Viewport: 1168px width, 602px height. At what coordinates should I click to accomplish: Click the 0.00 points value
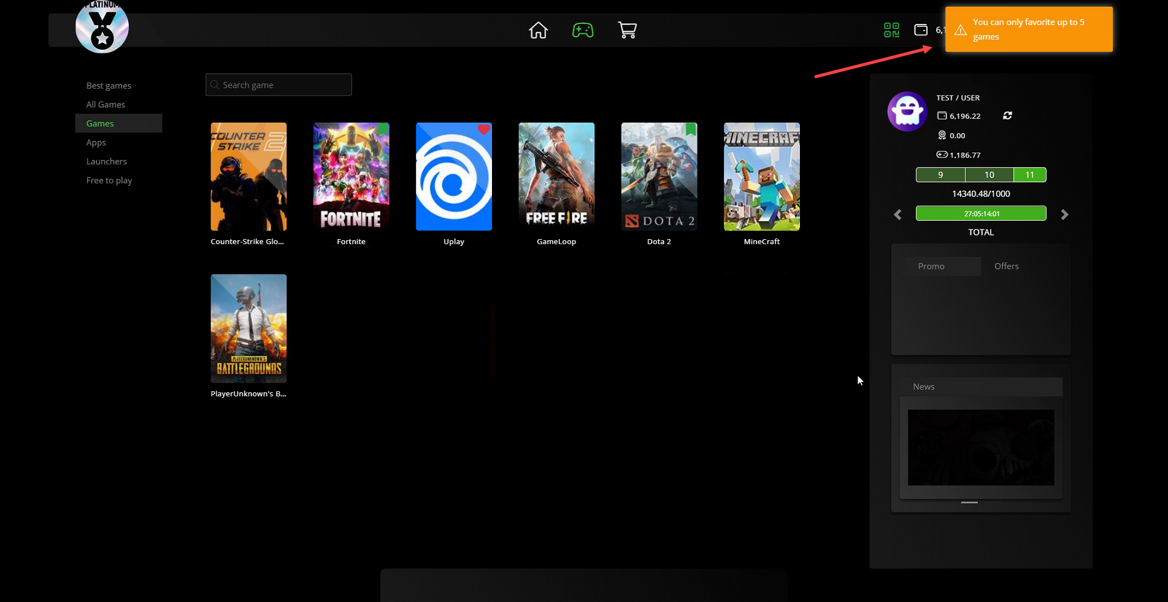click(x=957, y=135)
